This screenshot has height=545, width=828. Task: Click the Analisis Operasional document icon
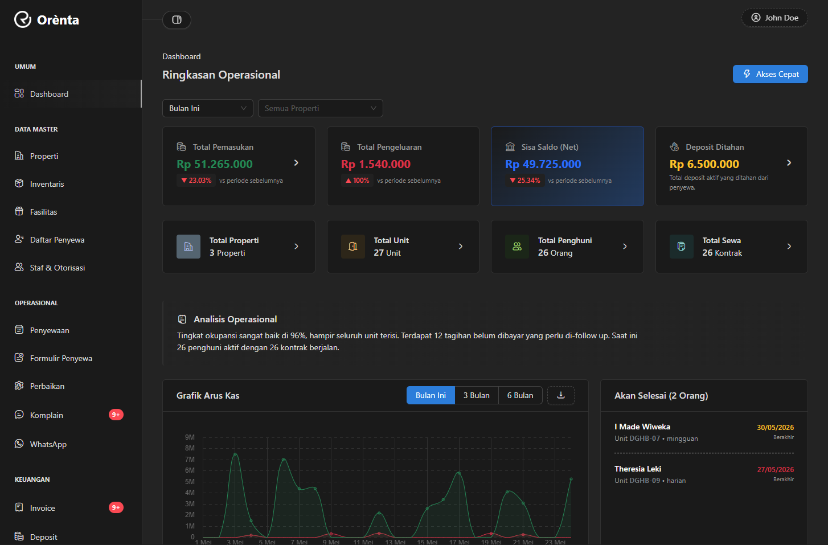182,319
